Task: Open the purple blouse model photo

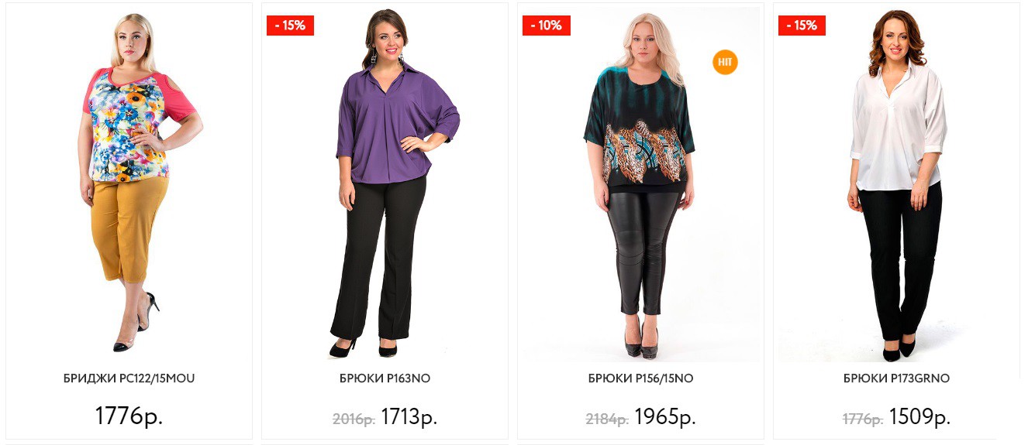Action: [385, 184]
